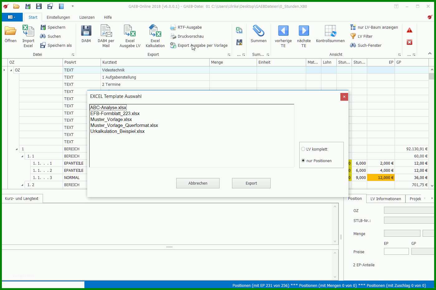436x290 pixels.
Task: Click the Abbrechen button
Action: pos(198,183)
